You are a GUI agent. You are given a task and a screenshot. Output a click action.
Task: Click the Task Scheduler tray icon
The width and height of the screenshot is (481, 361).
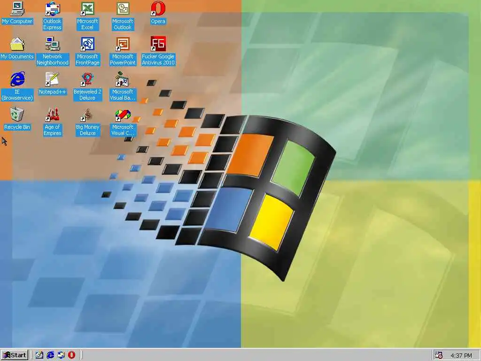coord(439,355)
